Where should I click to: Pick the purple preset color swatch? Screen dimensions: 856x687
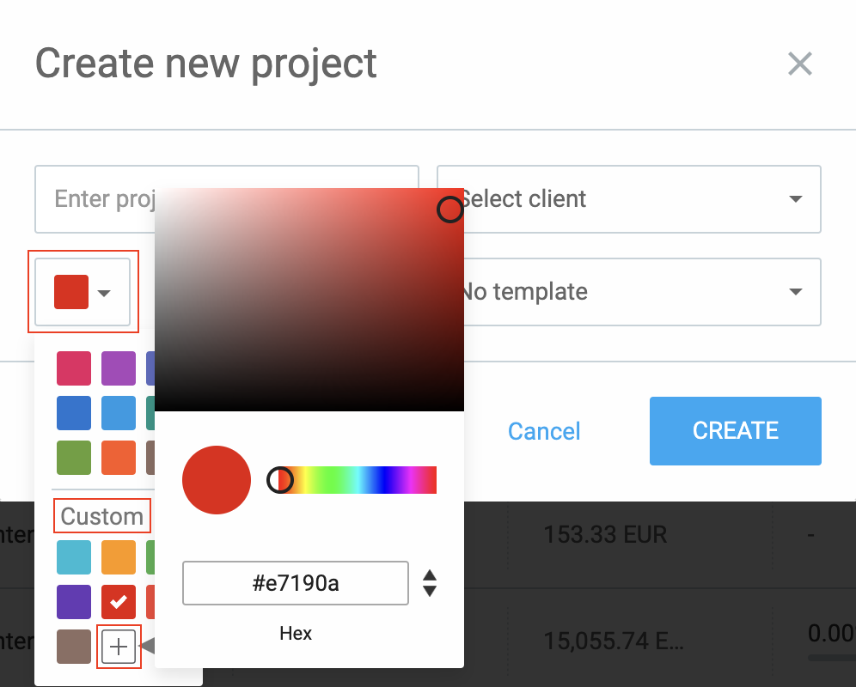point(119,368)
